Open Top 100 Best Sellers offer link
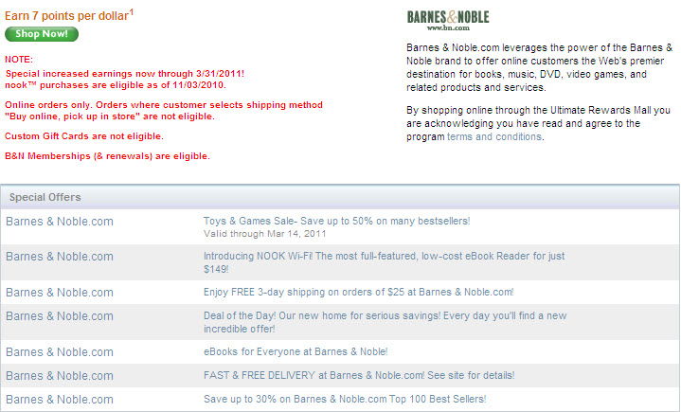This screenshot has width=681, height=412. (345, 400)
